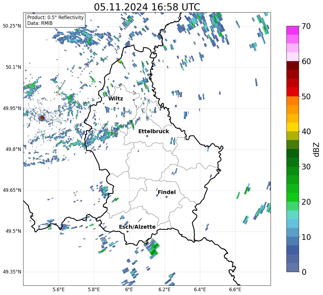The height and width of the screenshot is (295, 323).
Task: Click the 50.1°N latitude label
Action: click(13, 67)
